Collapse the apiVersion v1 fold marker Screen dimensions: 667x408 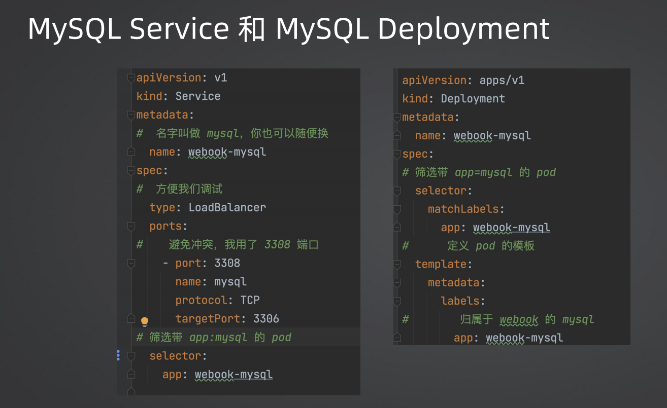[x=131, y=78]
